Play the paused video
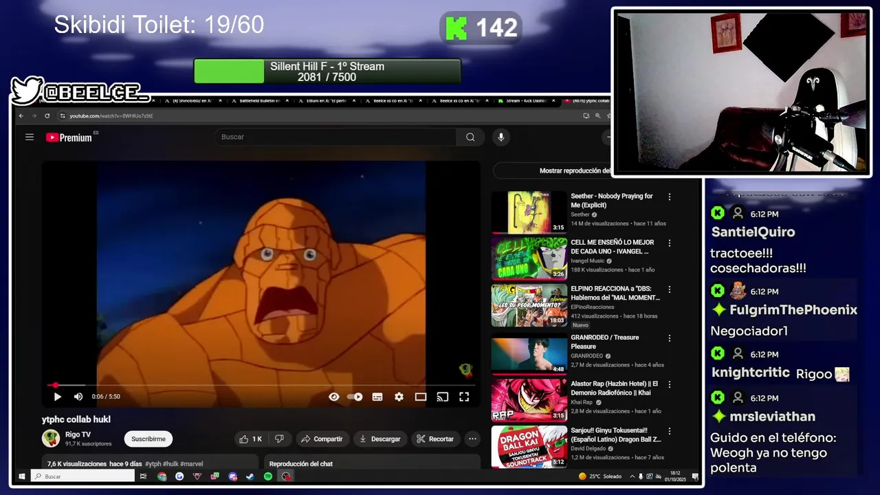Viewport: 880px width, 495px height. click(x=58, y=397)
